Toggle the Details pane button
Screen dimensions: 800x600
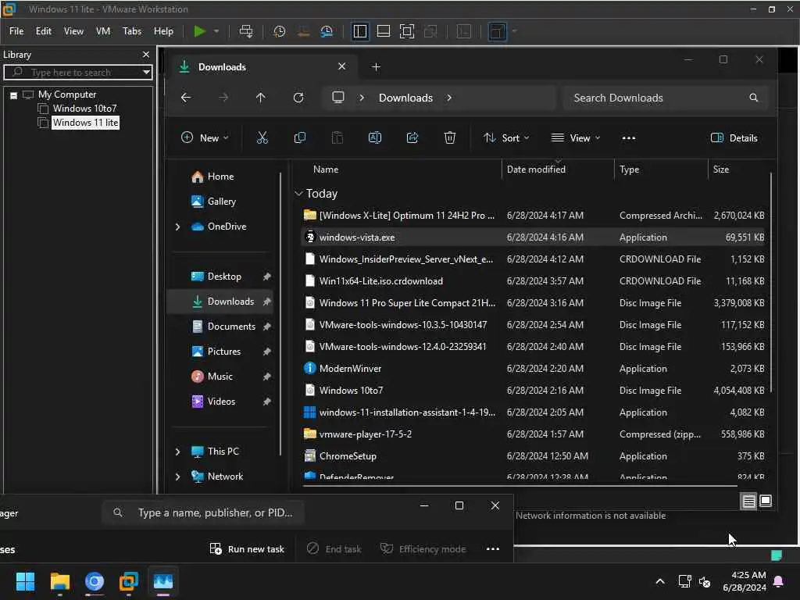click(734, 137)
